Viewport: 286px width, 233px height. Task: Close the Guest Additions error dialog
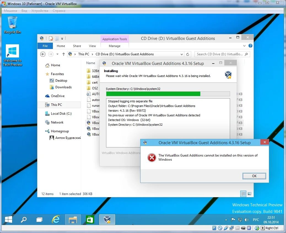coord(265,142)
